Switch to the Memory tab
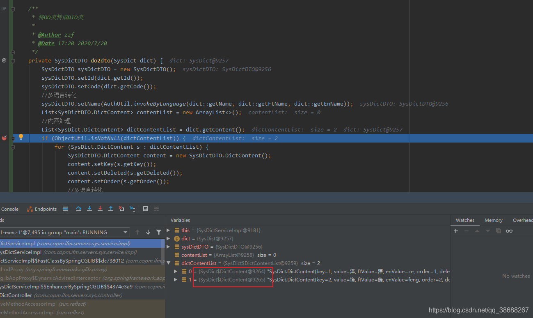This screenshot has width=533, height=318. (x=493, y=220)
